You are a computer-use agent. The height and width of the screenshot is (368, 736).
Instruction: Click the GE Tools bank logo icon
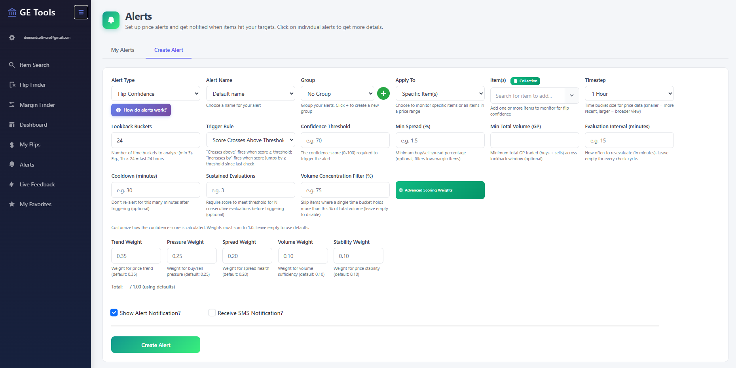12,12
